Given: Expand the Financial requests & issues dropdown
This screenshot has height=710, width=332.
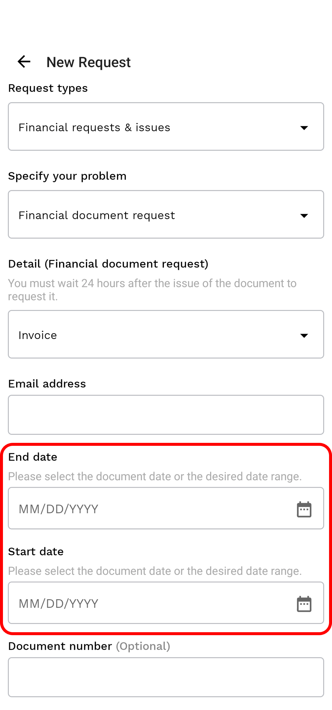Looking at the screenshot, I should click(166, 127).
